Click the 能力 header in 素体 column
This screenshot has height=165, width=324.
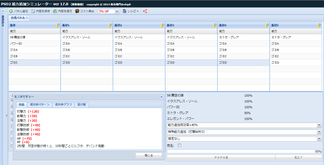point(35,31)
